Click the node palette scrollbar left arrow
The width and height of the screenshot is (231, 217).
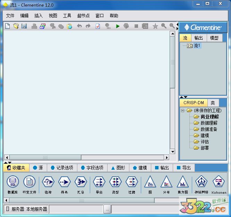tap(6, 200)
